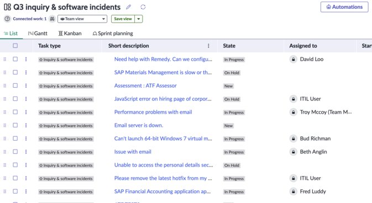372x203 pixels.
Task: Check the SAP Financial Accounting row
Action: pos(15,191)
